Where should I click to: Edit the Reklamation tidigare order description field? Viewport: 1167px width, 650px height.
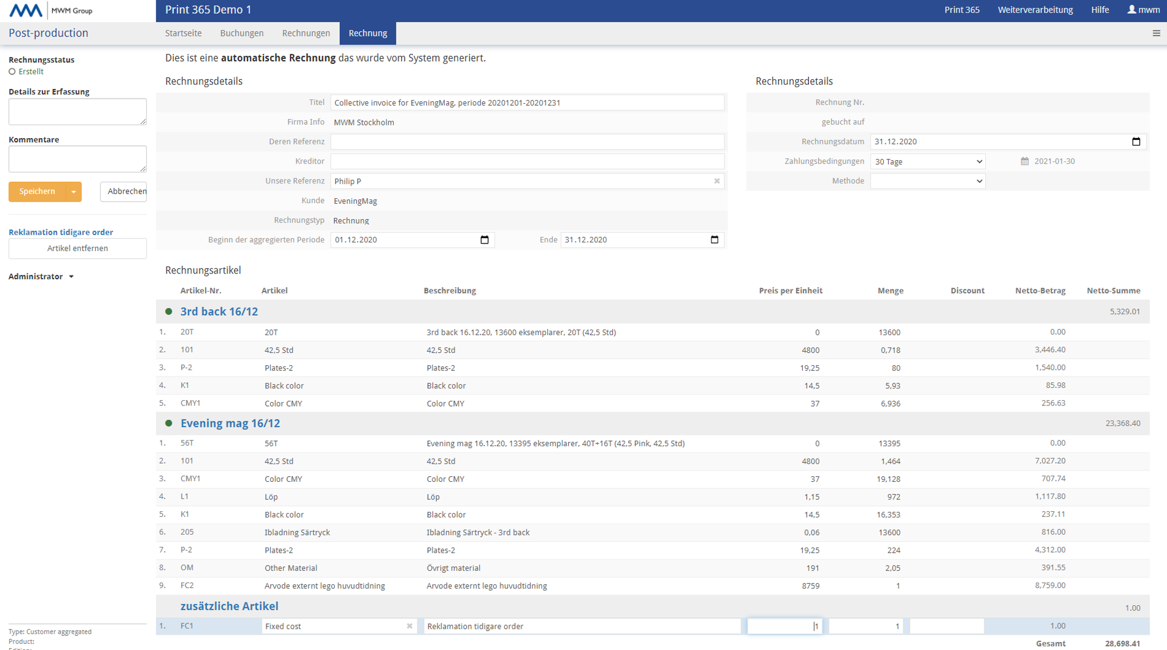582,626
